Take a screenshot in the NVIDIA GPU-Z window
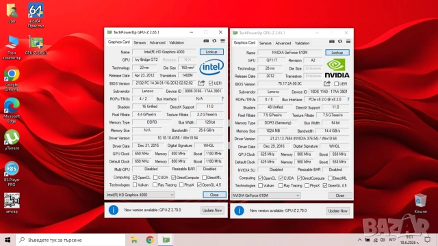Image resolution: width=438 pixels, height=246 pixels. pyautogui.click(x=331, y=42)
